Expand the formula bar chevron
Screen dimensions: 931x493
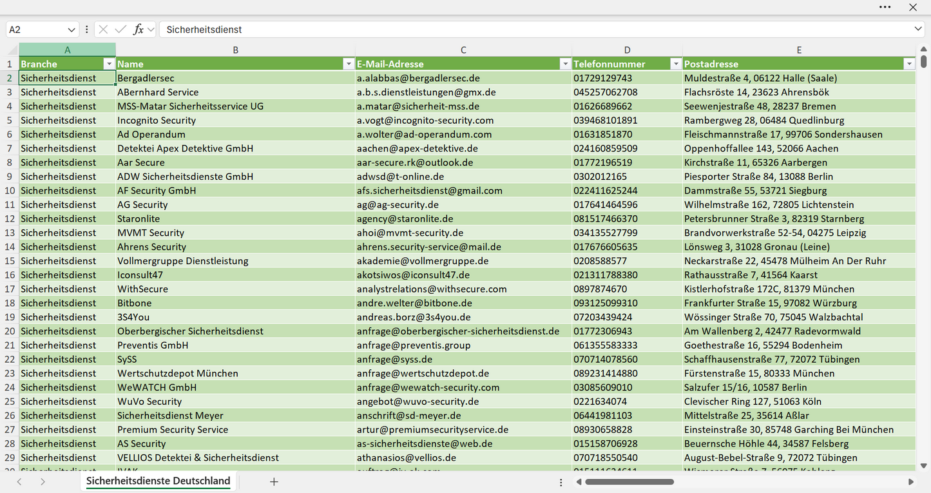click(918, 30)
